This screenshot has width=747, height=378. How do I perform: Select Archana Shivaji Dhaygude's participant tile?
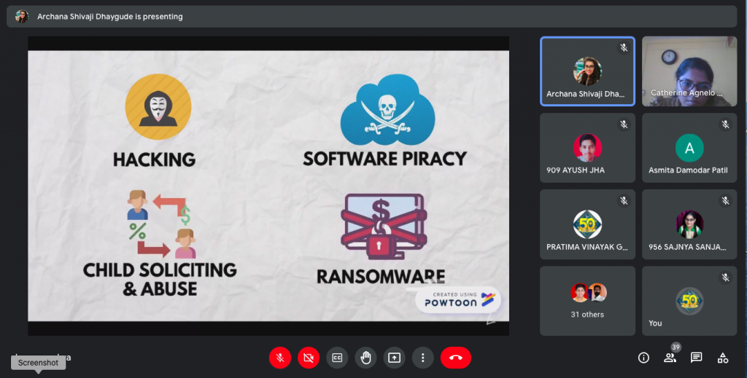click(x=587, y=71)
